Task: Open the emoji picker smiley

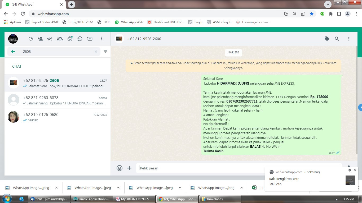Action: pos(120,168)
